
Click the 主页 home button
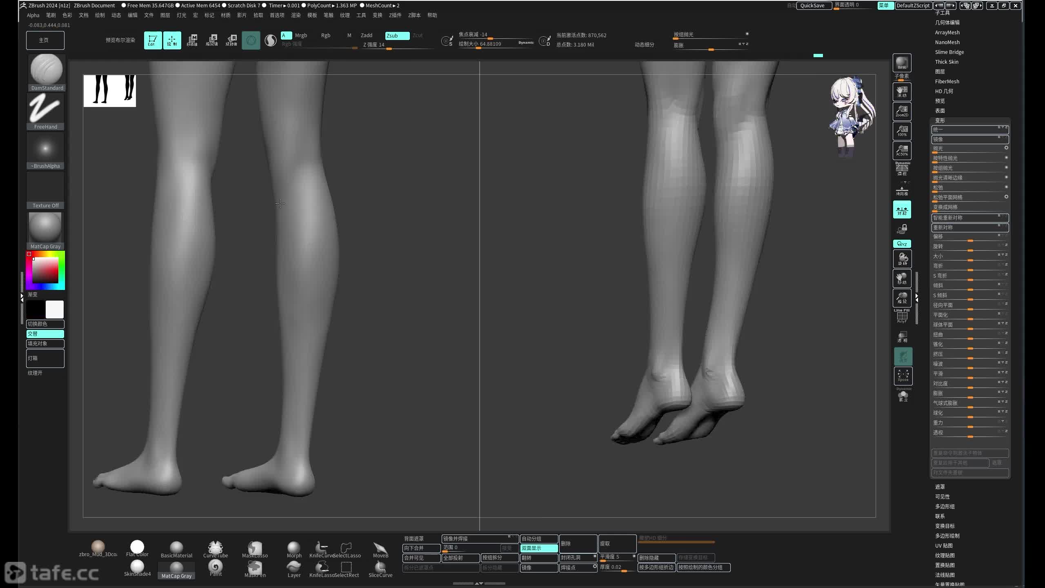[x=45, y=40]
